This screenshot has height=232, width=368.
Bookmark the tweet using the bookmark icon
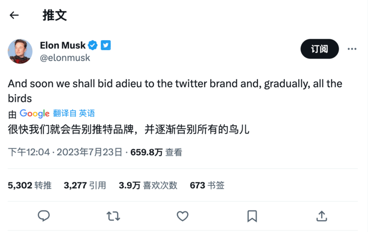click(252, 216)
